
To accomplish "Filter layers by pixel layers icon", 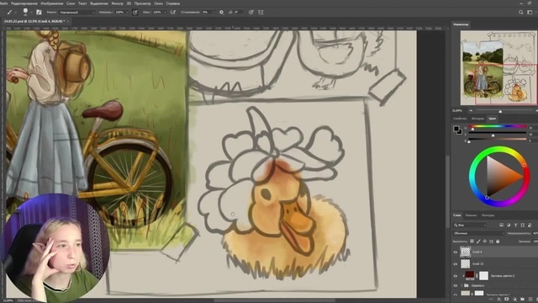I will pos(501,226).
